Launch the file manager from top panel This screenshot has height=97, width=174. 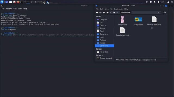11,2
